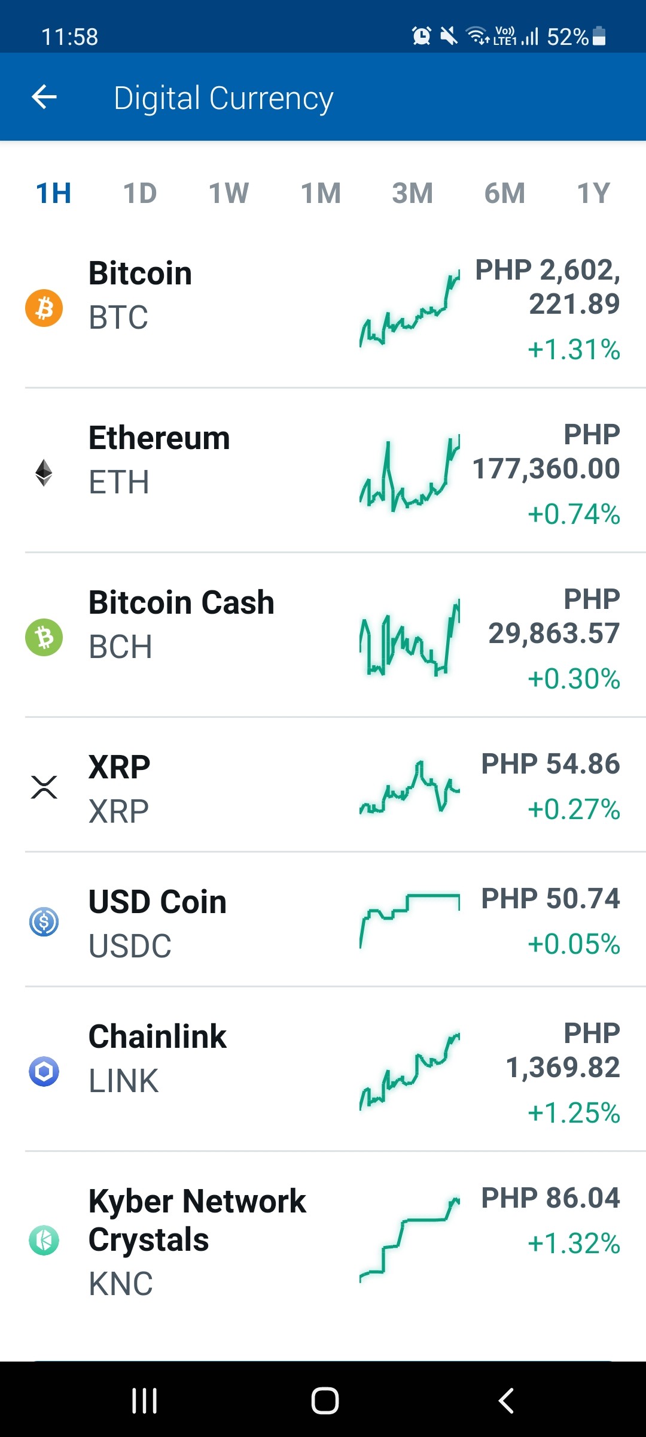Image resolution: width=646 pixels, height=1437 pixels.
Task: Choose the 1M time range tab
Action: click(321, 193)
